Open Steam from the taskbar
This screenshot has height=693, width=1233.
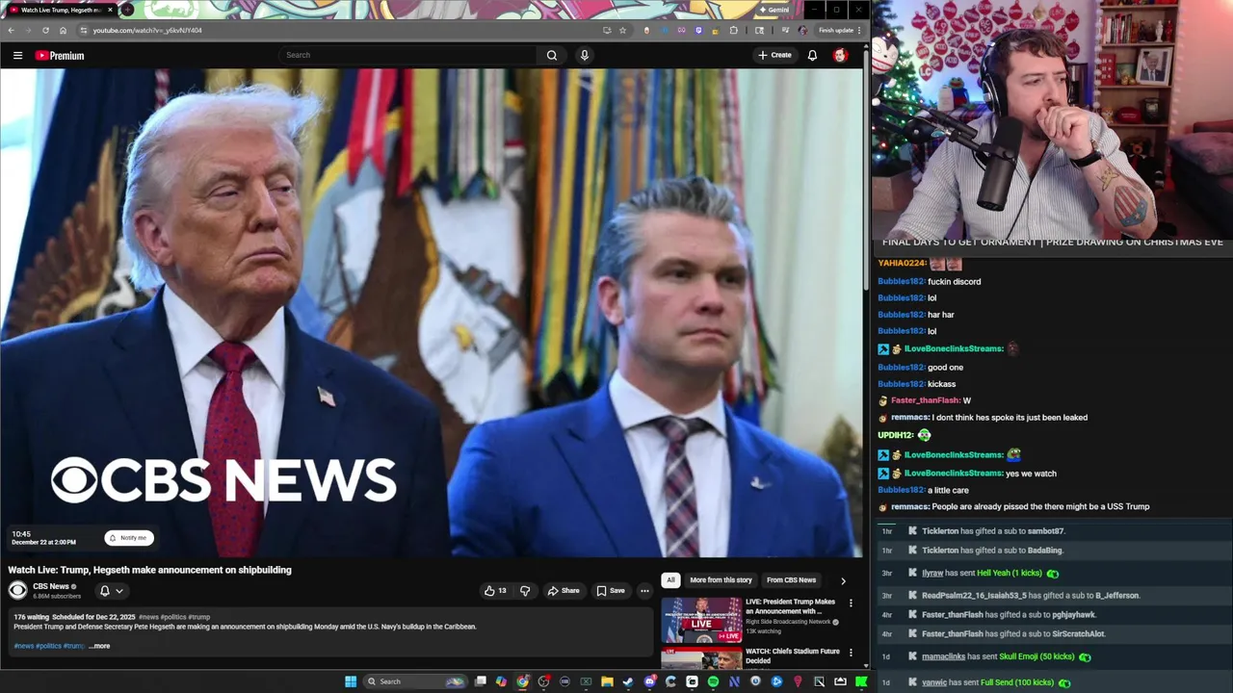627,681
